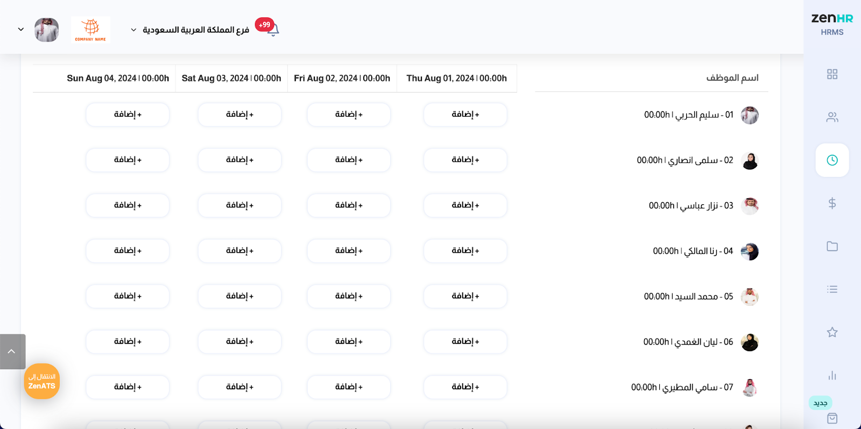Add entry for employee 05 on Thu Aug 01

tap(465, 296)
